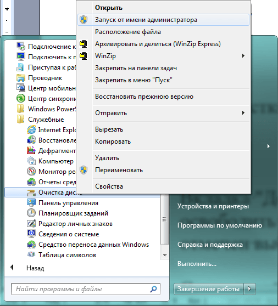278x306 pixels.
Task: Click the Easy Transfer reports icon
Action: pos(31,182)
